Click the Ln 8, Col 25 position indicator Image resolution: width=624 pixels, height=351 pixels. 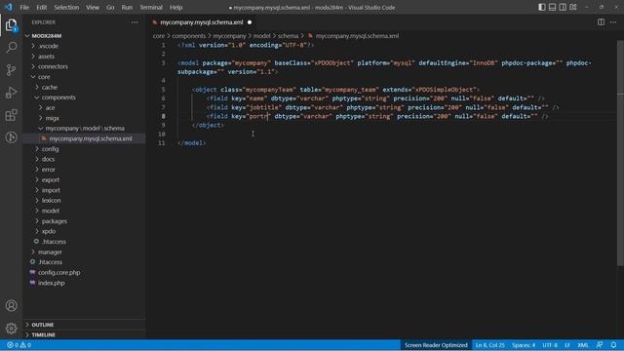tap(489, 345)
